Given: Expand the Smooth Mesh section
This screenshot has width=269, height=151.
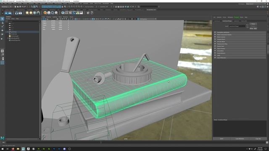Looking at the screenshot, I should 240,42.
